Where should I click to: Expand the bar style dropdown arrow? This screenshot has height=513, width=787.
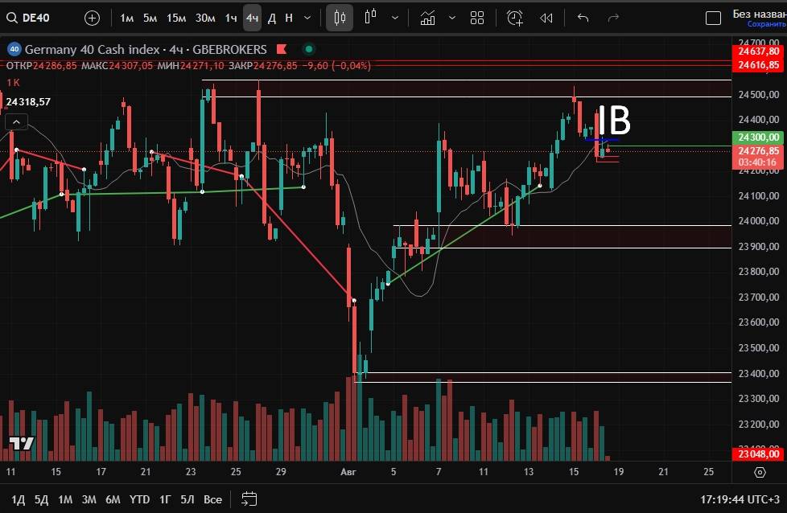coord(393,18)
